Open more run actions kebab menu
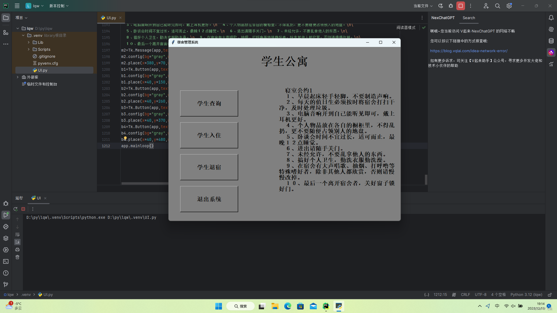The height and width of the screenshot is (313, 557). pos(33,209)
